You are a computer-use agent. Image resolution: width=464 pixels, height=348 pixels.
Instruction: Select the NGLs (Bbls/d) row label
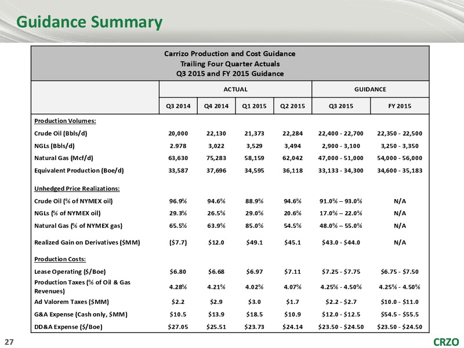[55, 146]
